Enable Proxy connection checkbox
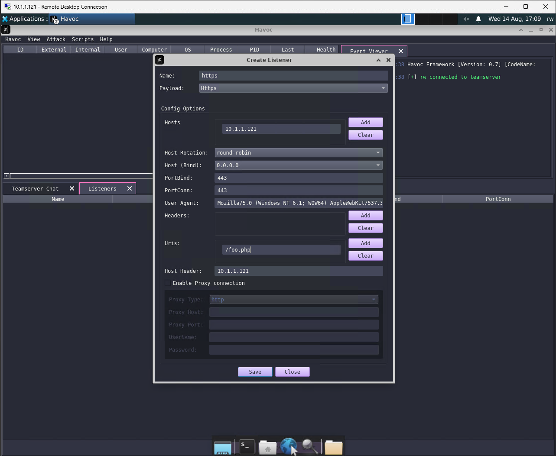This screenshot has width=556, height=456. point(168,283)
